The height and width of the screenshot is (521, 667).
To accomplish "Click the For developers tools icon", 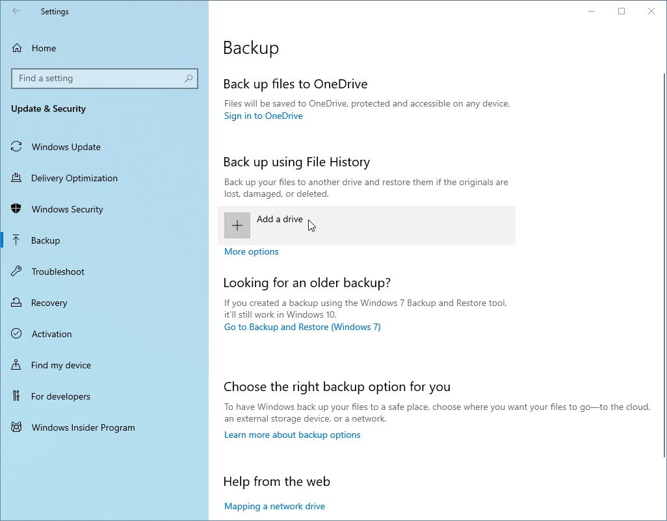I will [x=16, y=396].
